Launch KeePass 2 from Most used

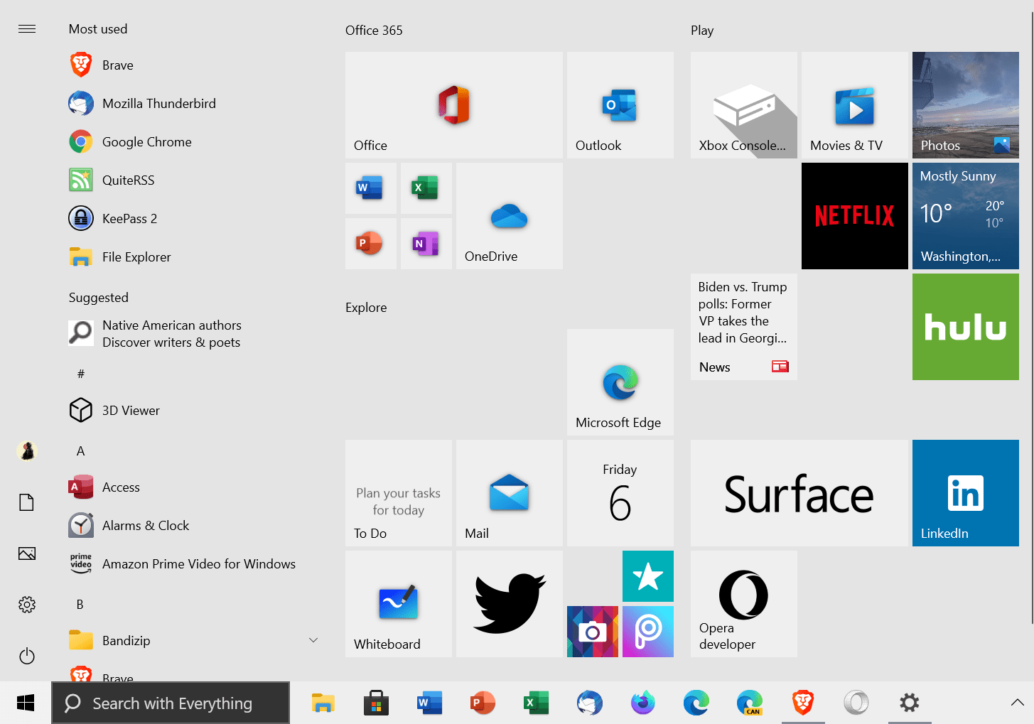pyautogui.click(x=193, y=219)
